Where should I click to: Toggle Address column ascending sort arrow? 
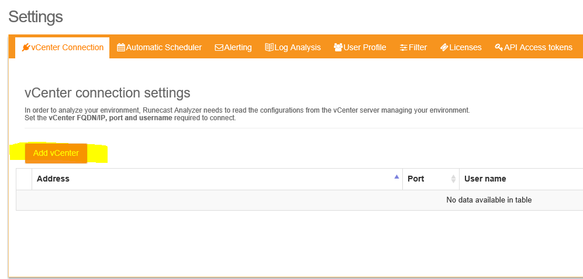click(x=396, y=177)
